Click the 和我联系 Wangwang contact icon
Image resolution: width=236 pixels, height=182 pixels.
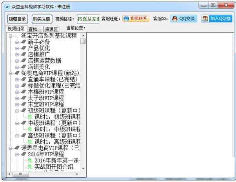pyautogui.click(x=136, y=19)
